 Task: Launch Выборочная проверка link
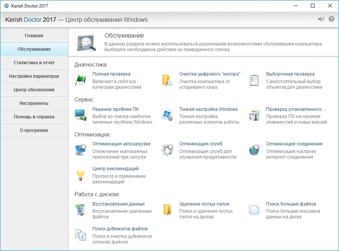(x=290, y=74)
